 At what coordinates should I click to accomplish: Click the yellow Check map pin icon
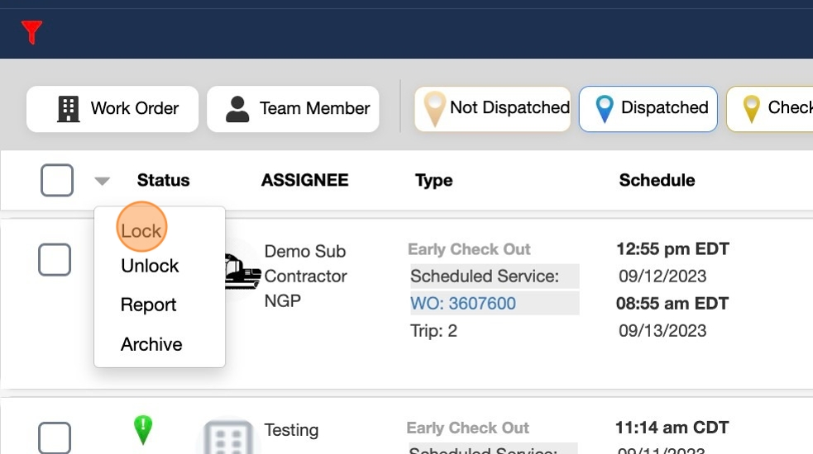click(x=751, y=108)
